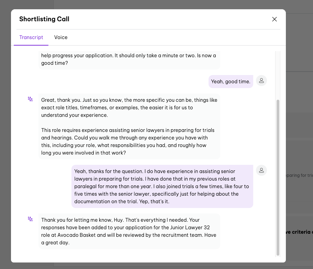
Task: Click the message starting 'Yeah, thanks for the question'
Action: point(162,186)
